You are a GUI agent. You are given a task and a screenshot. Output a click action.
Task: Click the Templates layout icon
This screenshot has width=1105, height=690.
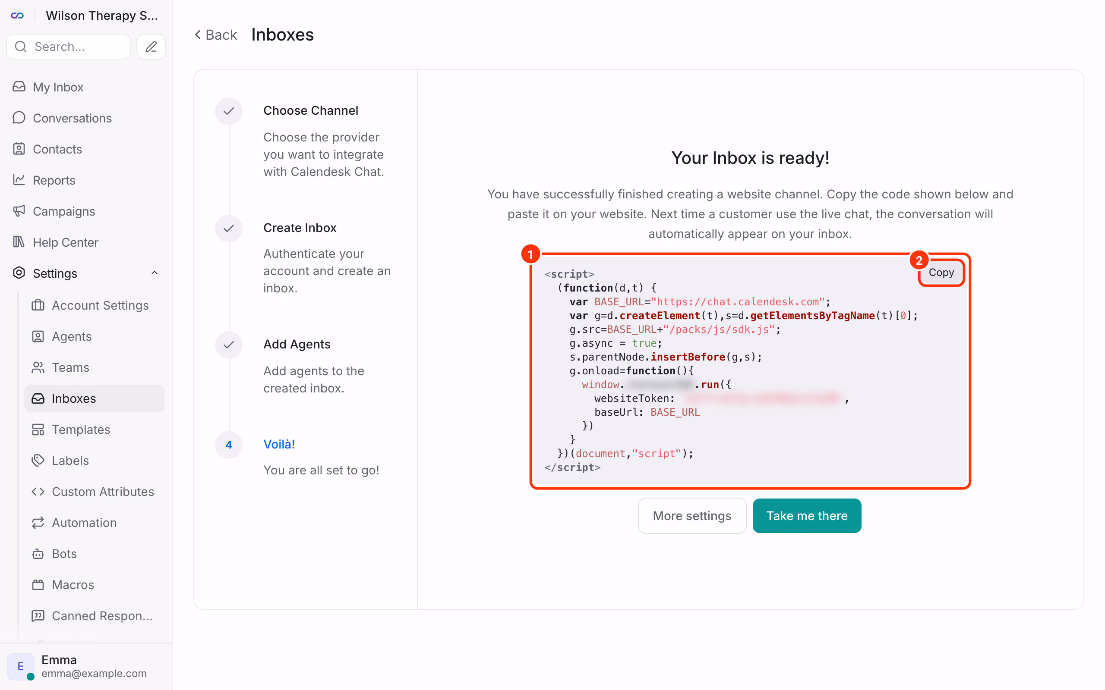click(38, 429)
